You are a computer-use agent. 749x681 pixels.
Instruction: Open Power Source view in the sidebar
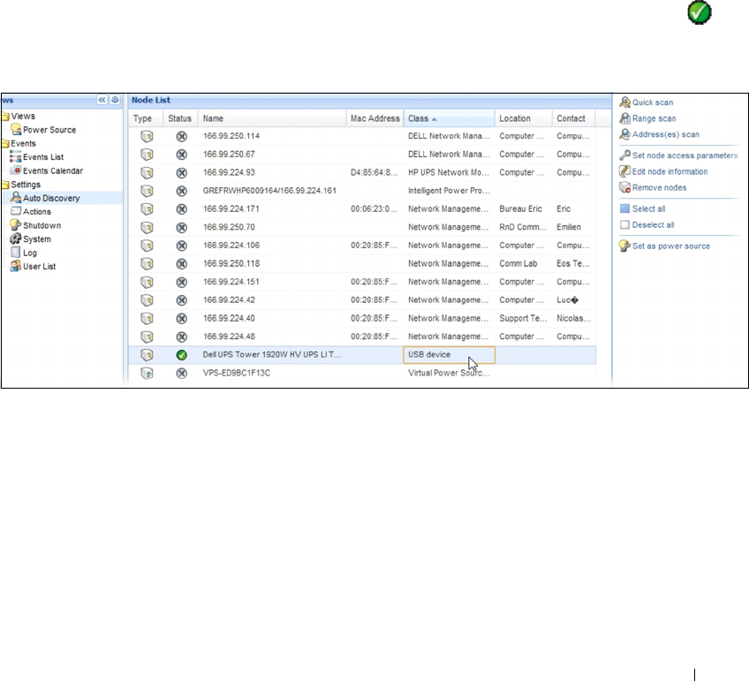(49, 130)
